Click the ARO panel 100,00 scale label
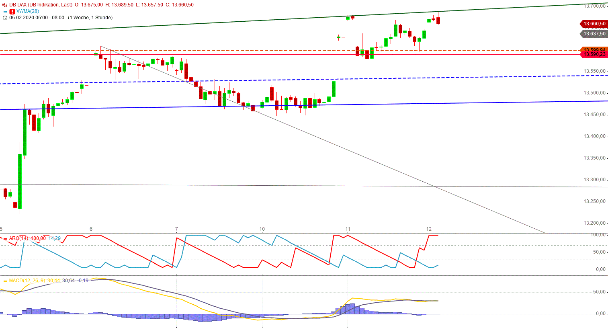The height and width of the screenshot is (328, 608). coord(598,235)
